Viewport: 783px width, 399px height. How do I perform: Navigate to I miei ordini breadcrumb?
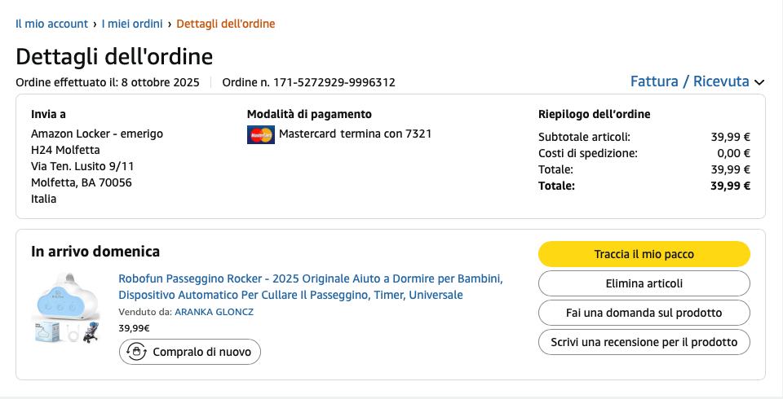coord(132,24)
